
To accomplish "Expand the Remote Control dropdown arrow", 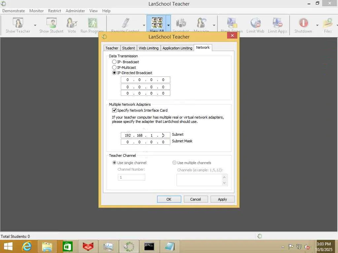I will [x=144, y=25].
